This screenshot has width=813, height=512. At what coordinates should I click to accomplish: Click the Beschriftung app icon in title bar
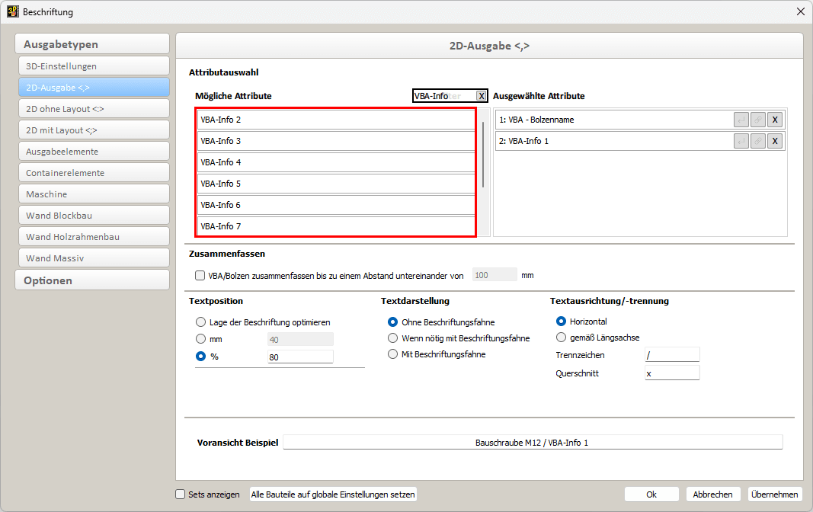coord(13,12)
